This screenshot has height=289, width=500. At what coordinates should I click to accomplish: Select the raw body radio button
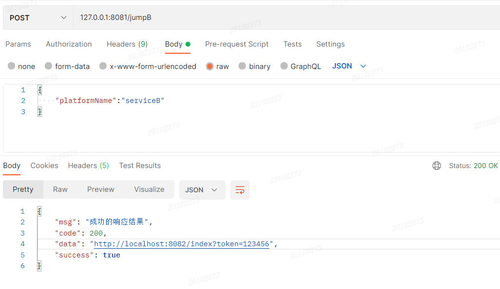click(210, 66)
